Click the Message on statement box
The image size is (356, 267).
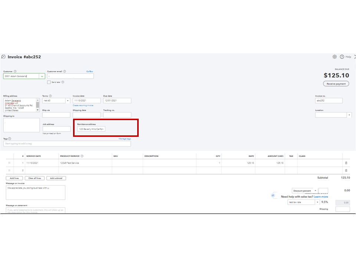pos(36,210)
